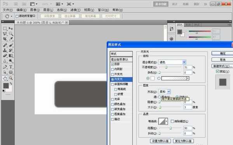Open the 图层(L) menu

(48, 10)
